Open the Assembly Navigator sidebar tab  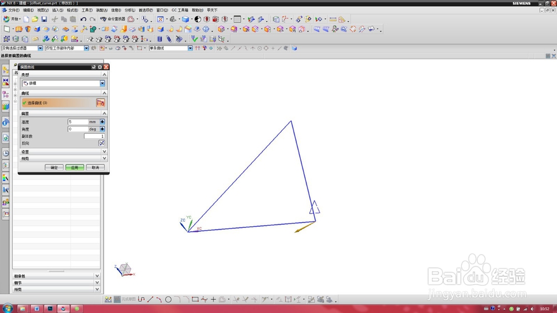(x=6, y=70)
